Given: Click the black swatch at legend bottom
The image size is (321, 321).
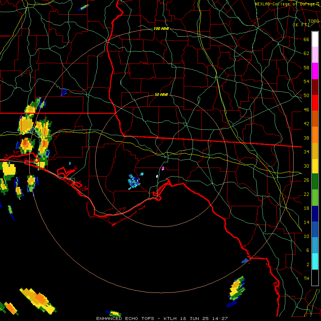Looking at the screenshot, I should (315, 277).
